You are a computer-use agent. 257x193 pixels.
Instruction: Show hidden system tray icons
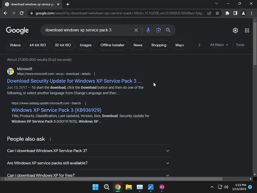pyautogui.click(x=212, y=187)
